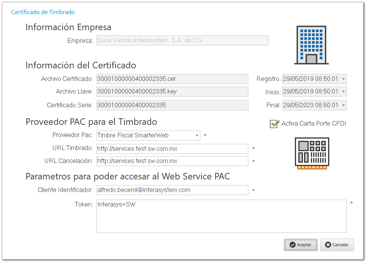This screenshot has height=263, width=367.
Task: Click the office building company icon
Action: (311, 45)
